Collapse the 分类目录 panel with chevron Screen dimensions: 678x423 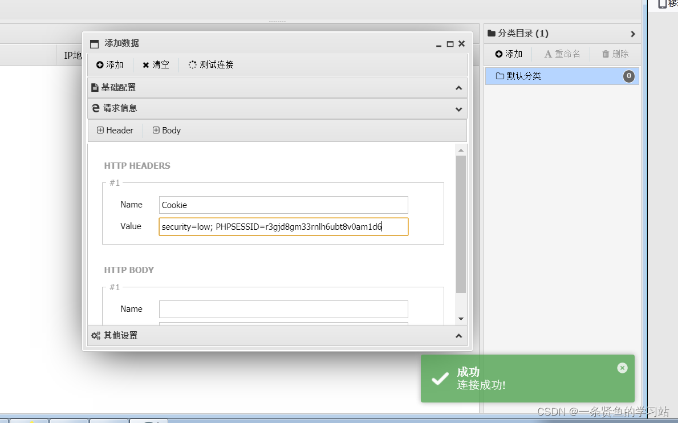click(632, 34)
